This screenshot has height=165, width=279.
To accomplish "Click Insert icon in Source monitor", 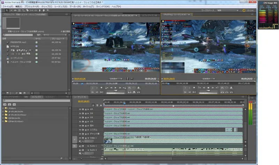I will tap(130, 92).
